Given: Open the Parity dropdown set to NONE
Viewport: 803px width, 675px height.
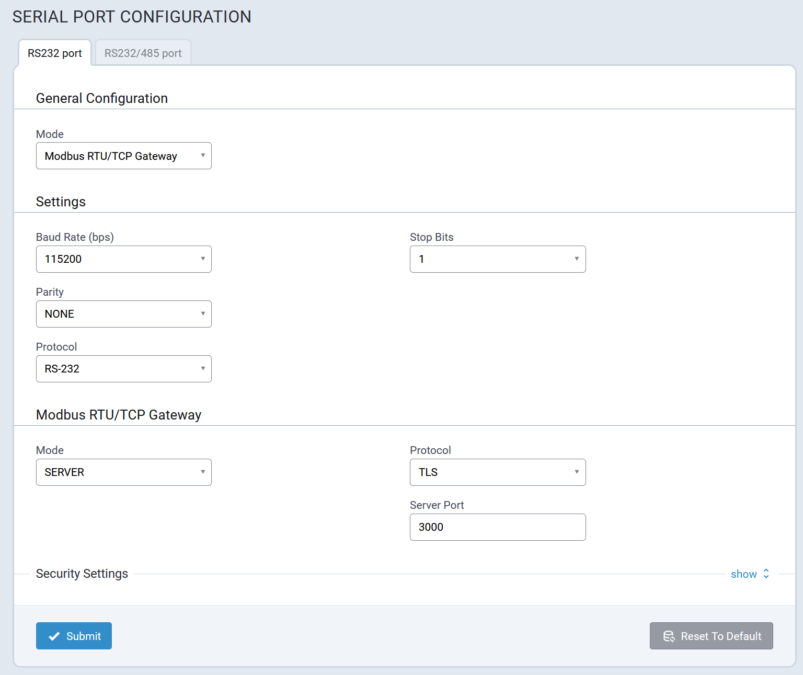Looking at the screenshot, I should point(123,314).
